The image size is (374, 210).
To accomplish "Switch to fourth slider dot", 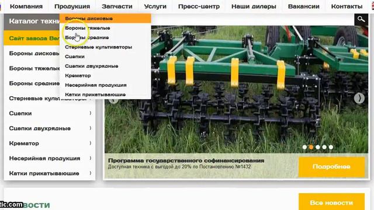I will [324, 147].
